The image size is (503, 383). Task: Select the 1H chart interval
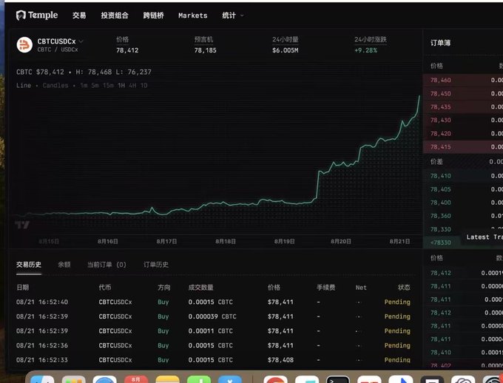(121, 85)
